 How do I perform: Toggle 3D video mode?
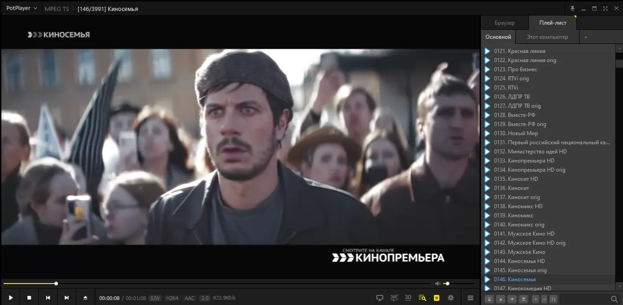pyautogui.click(x=408, y=298)
